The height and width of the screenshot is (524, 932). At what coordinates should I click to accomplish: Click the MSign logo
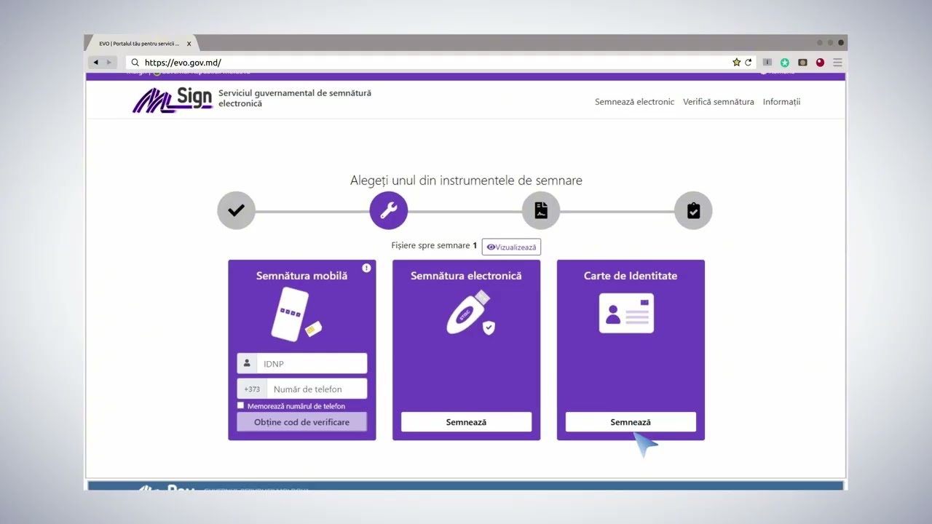(173, 100)
